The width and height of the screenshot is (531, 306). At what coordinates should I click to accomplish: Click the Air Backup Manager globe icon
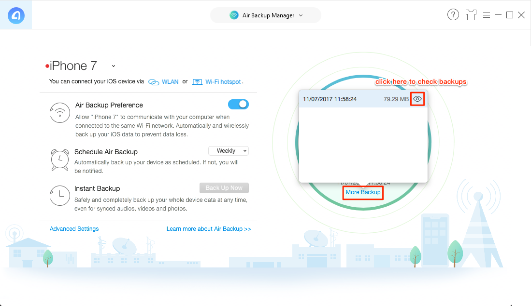[234, 15]
